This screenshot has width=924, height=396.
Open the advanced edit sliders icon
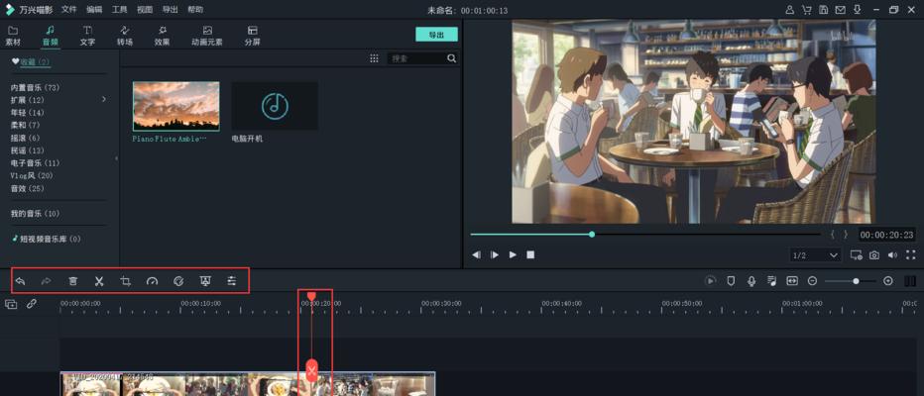point(232,281)
